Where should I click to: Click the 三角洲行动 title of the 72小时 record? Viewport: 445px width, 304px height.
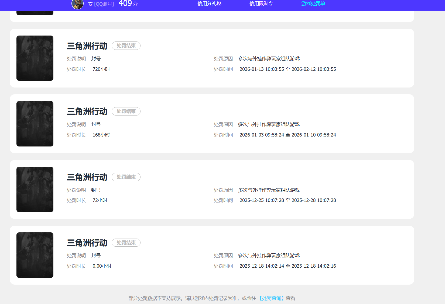point(87,177)
